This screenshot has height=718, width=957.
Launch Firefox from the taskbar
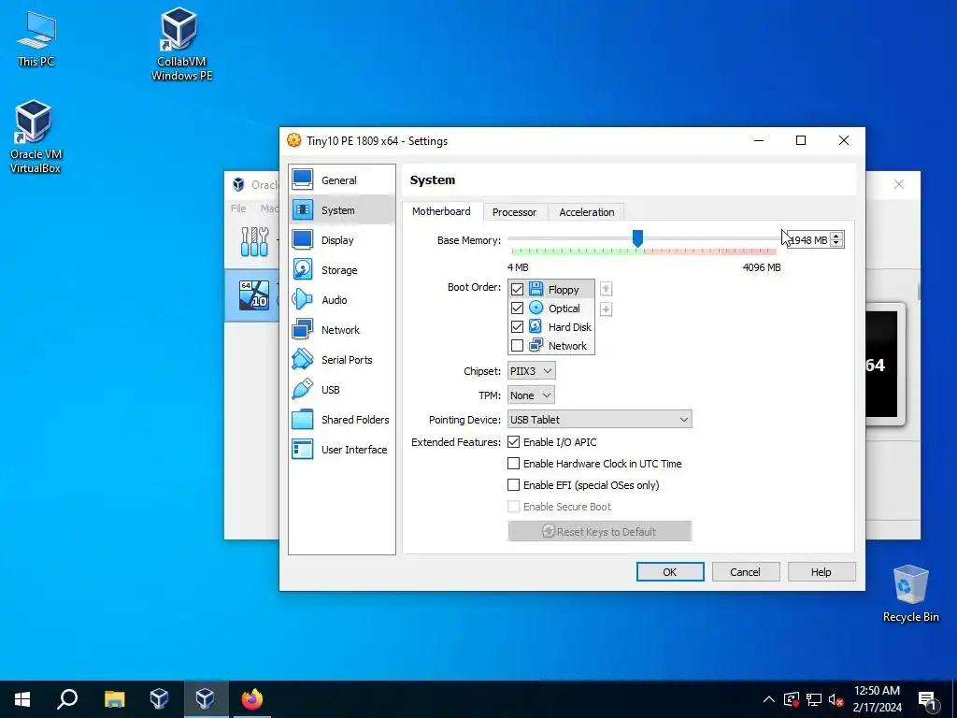pos(251,698)
